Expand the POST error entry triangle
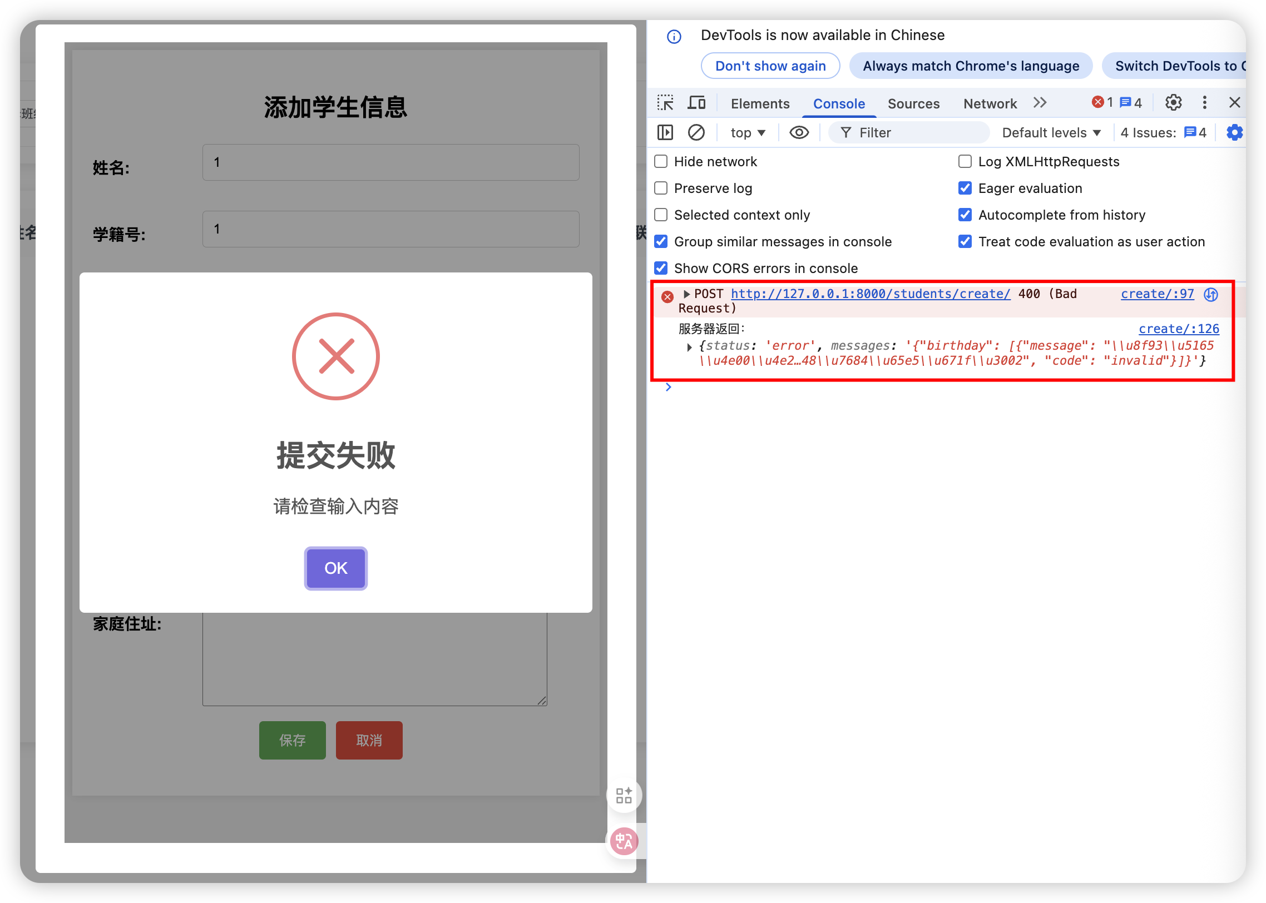This screenshot has width=1266, height=903. click(686, 294)
